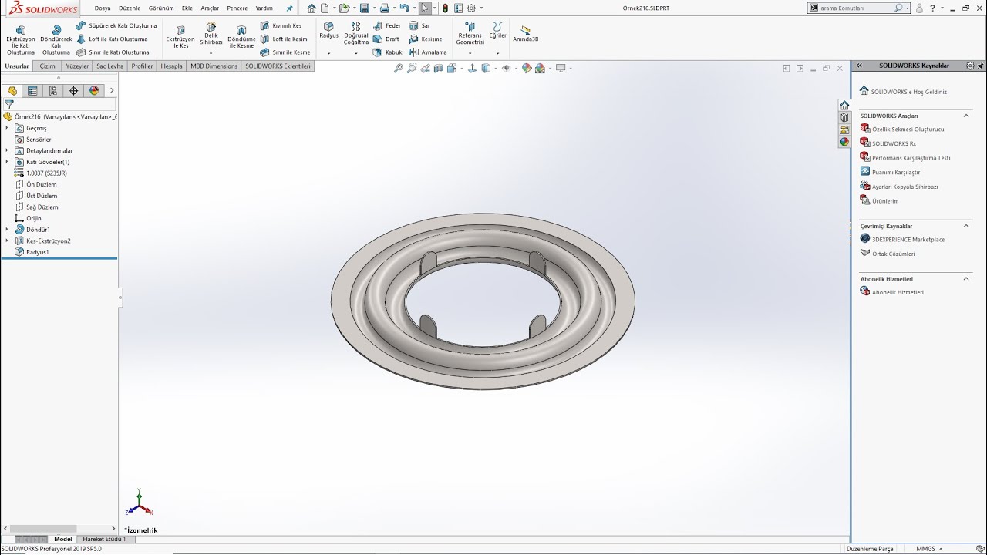
Task: Choose Süpürerek Katı Oluşturma sweep tool
Action: [116, 25]
